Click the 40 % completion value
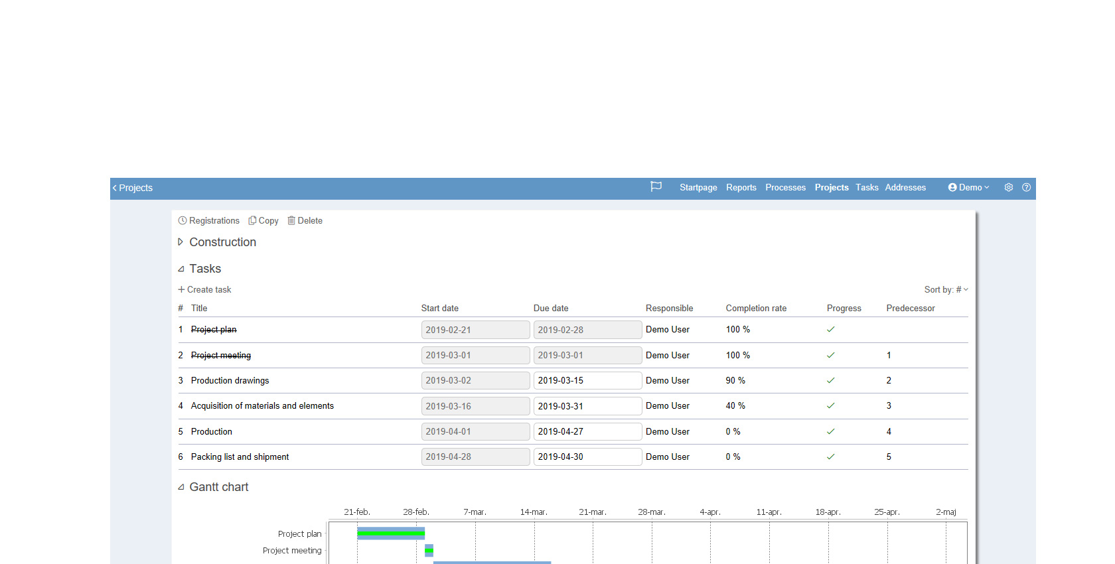1115x564 pixels. 735,406
